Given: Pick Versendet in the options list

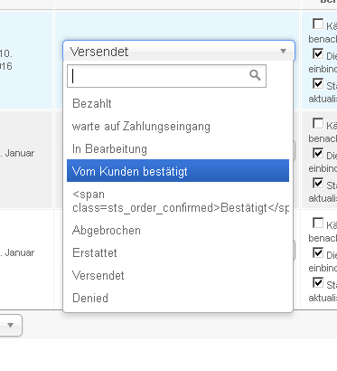Looking at the screenshot, I should click(x=178, y=275).
